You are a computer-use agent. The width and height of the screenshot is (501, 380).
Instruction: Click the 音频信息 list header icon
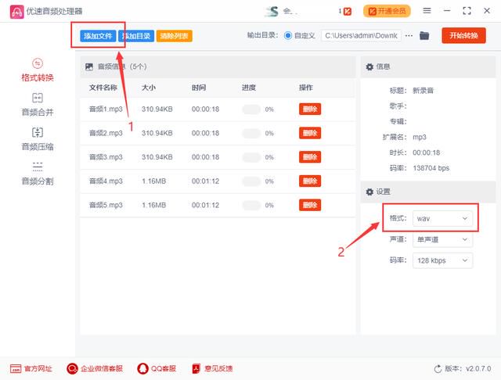click(89, 66)
